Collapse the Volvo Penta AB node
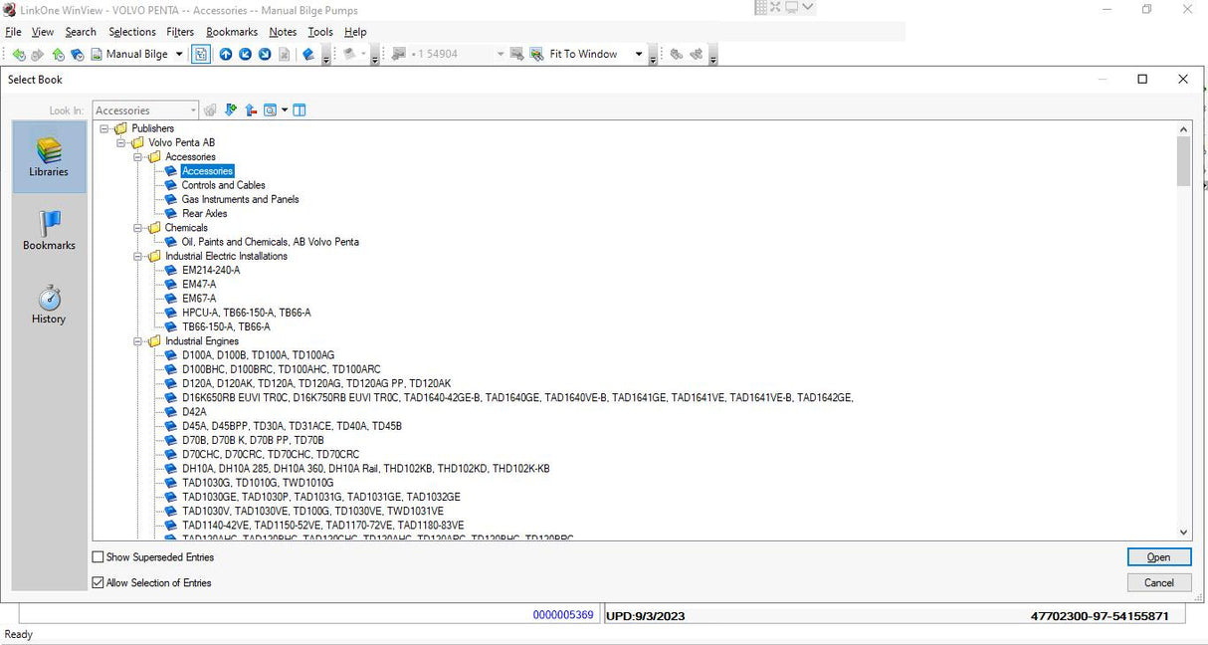1208x645 pixels. (121, 142)
